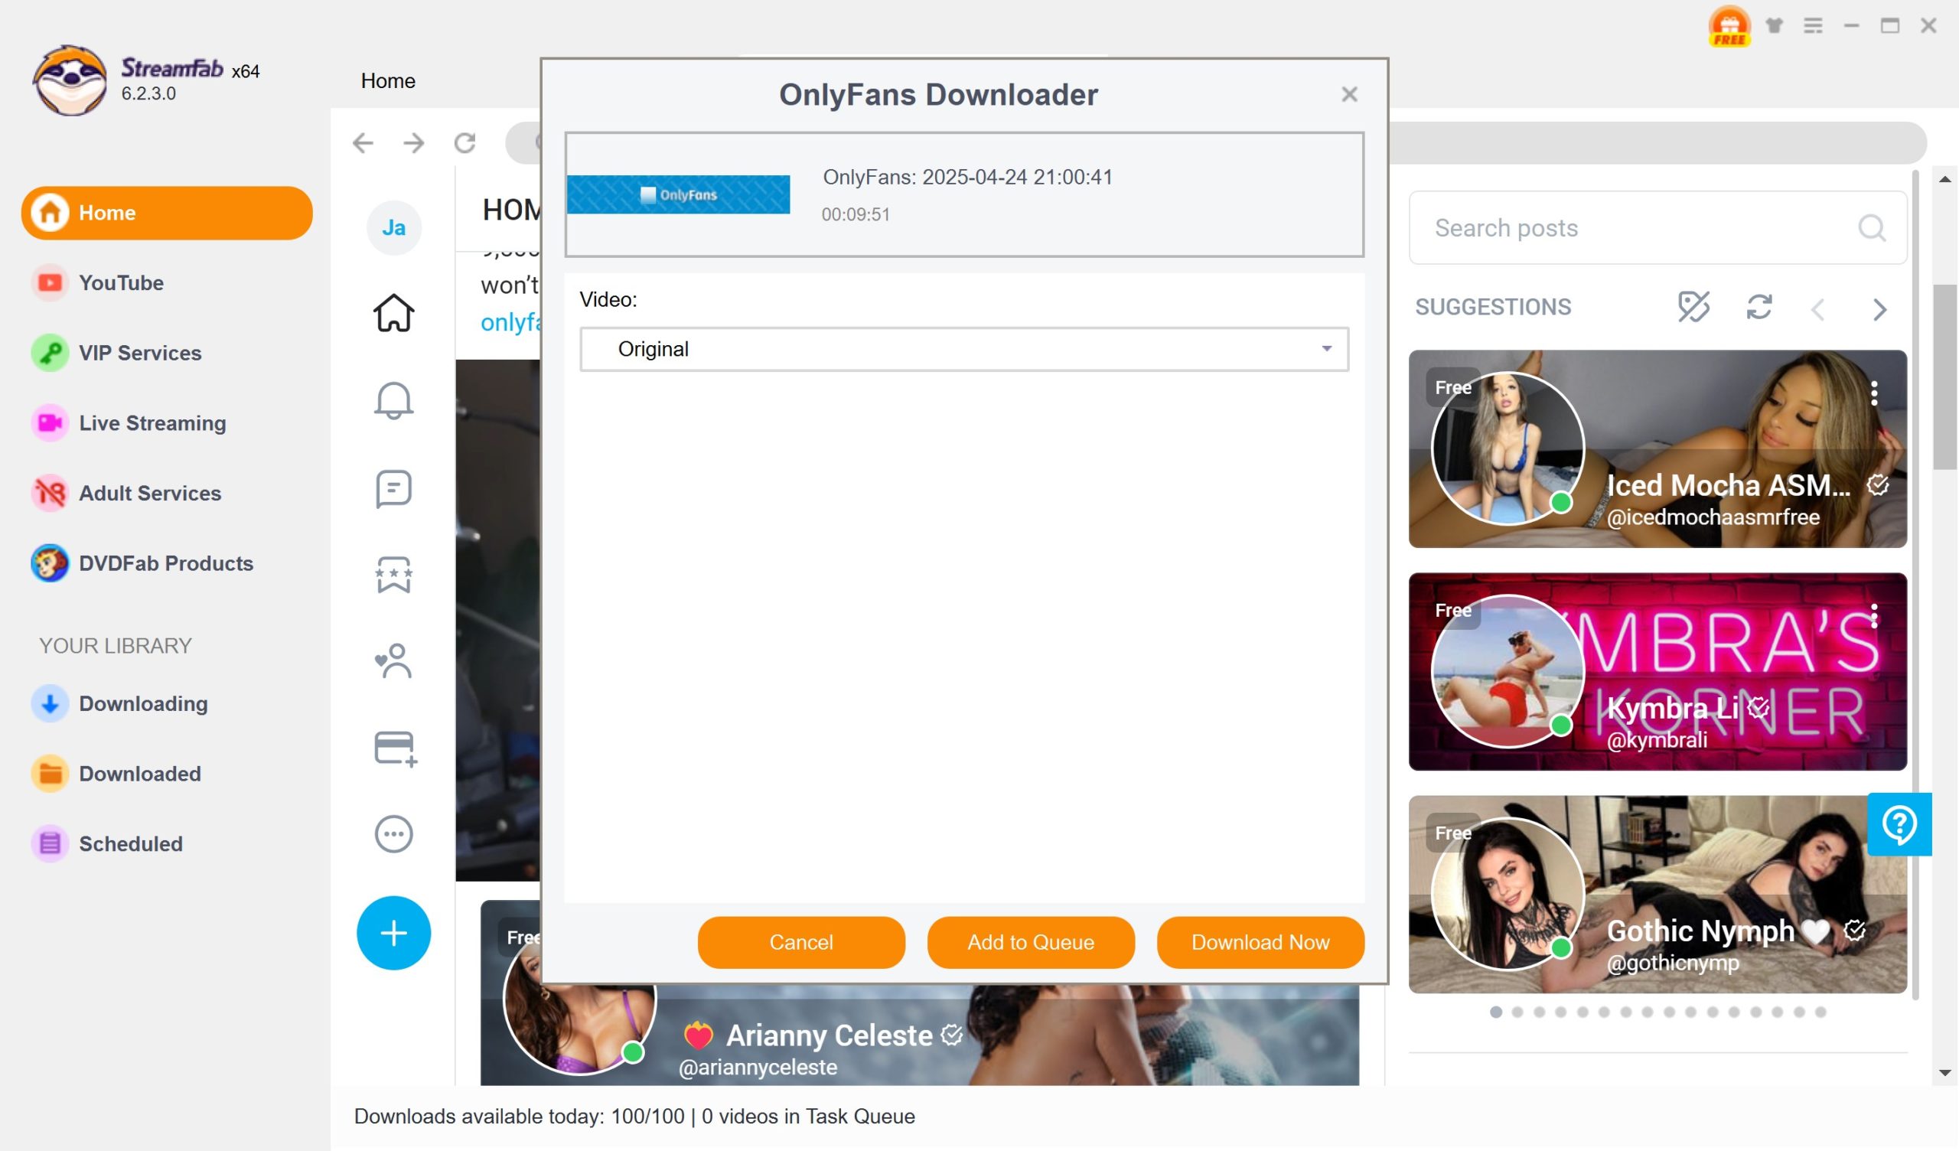Open the Home section in the sidebar
The image size is (1959, 1151).
coord(166,212)
